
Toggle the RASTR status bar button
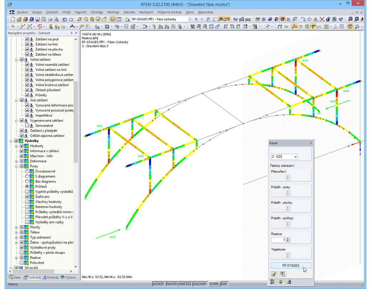pos(171,284)
